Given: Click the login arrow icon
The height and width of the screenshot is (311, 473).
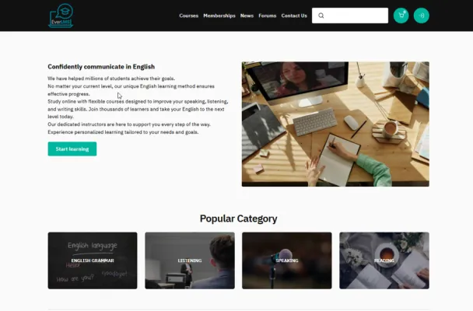Looking at the screenshot, I should pyautogui.click(x=422, y=16).
